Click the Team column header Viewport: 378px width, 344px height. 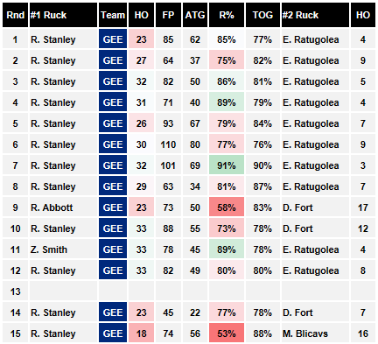point(113,15)
